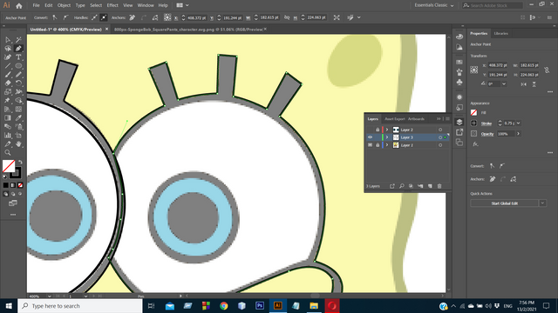Screen dimensions: 558x313
Task: Select the Hand tool
Action: coord(18,143)
